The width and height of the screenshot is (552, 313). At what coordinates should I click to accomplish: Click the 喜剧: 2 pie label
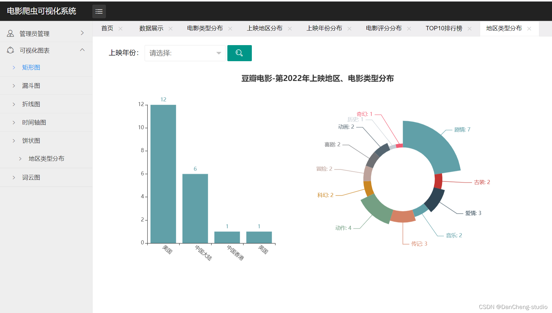point(332,144)
